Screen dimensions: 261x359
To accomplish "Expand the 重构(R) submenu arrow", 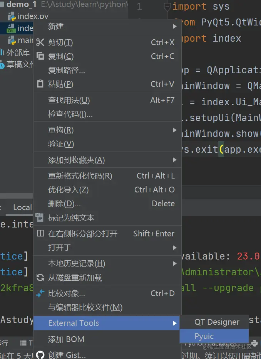I will tap(175, 130).
